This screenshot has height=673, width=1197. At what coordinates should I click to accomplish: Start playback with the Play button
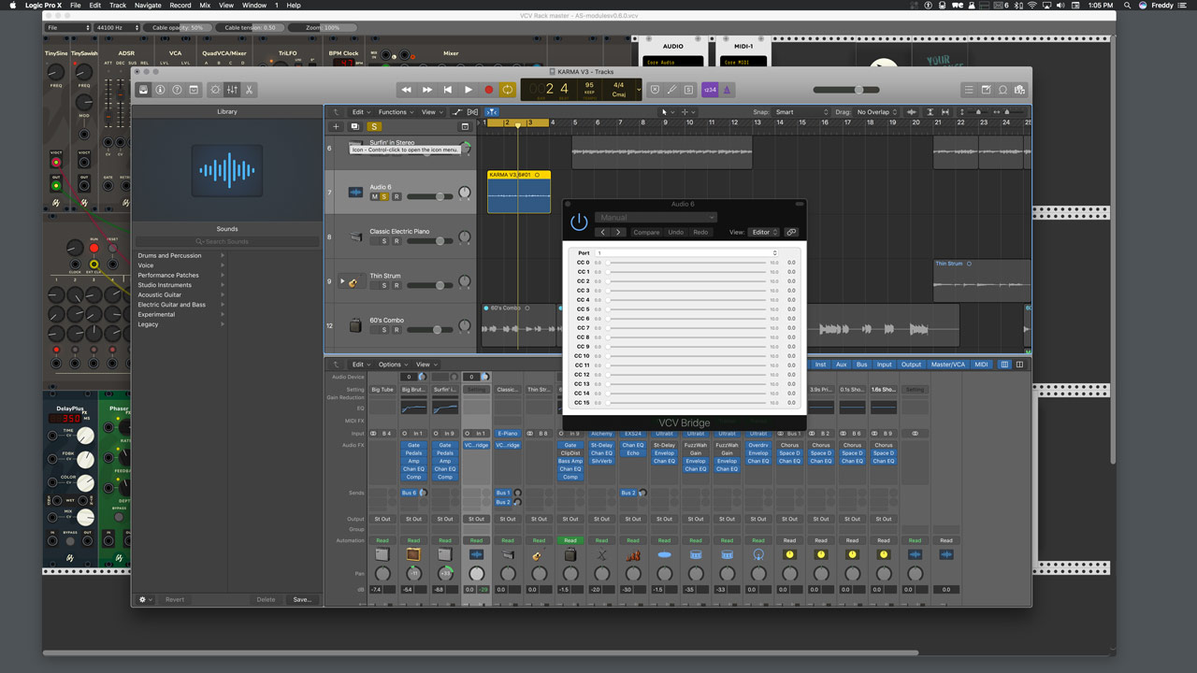469,90
